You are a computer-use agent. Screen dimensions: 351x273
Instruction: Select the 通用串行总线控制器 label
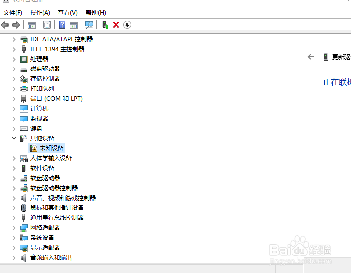(x=57, y=217)
